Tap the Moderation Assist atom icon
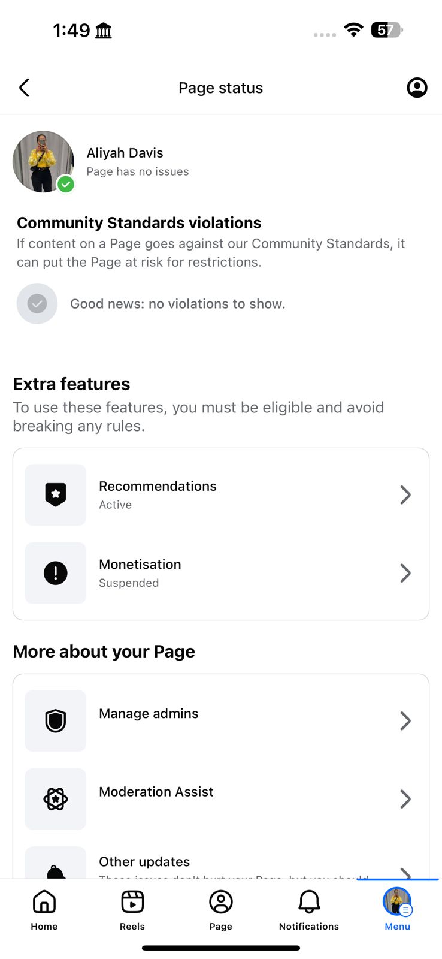The image size is (442, 959). coord(56,799)
